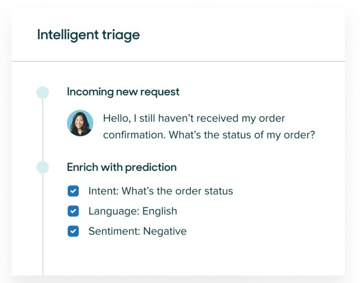Toggle the Language: English checkbox

(x=73, y=211)
